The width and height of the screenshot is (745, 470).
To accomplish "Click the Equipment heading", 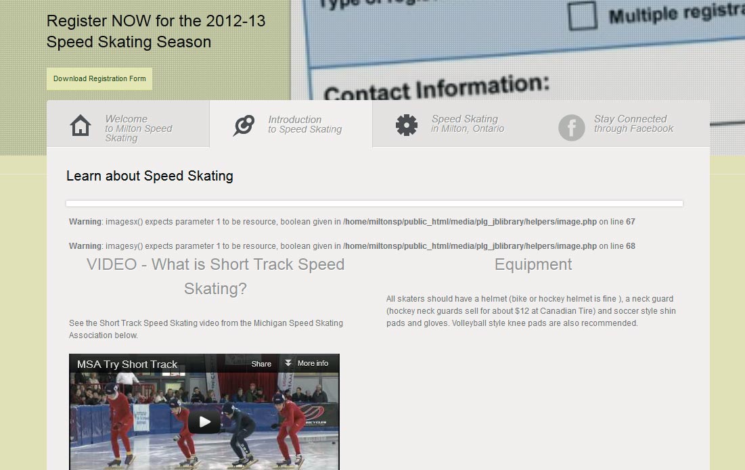I will (x=533, y=264).
